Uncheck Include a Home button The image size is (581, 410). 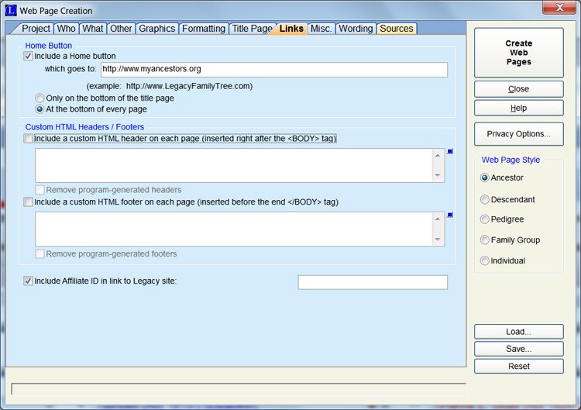28,56
